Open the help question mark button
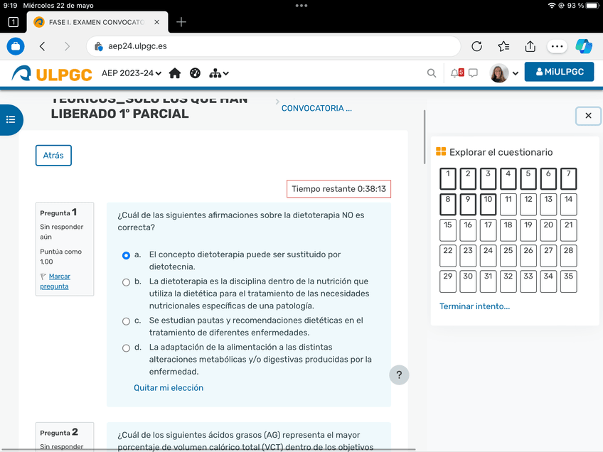The width and height of the screenshot is (603, 452). [x=399, y=375]
